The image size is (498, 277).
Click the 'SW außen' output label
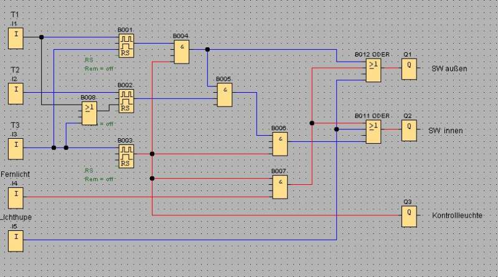[x=449, y=68]
